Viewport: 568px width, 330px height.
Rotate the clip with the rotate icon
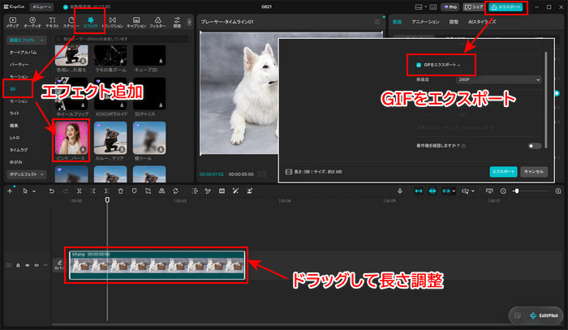176,191
